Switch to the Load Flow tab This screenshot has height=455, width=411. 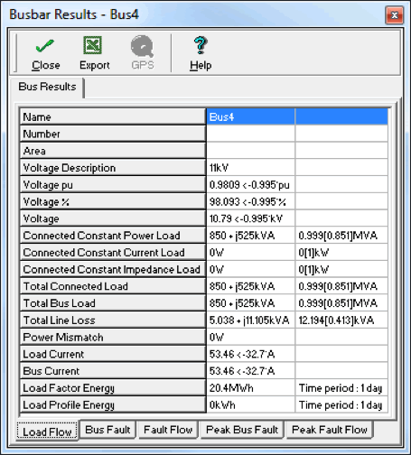[47, 432]
